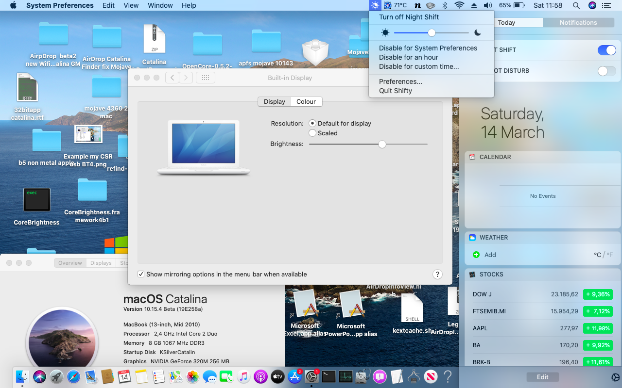Enable Do Not Disturb switch
The image size is (622, 388).
point(606,71)
